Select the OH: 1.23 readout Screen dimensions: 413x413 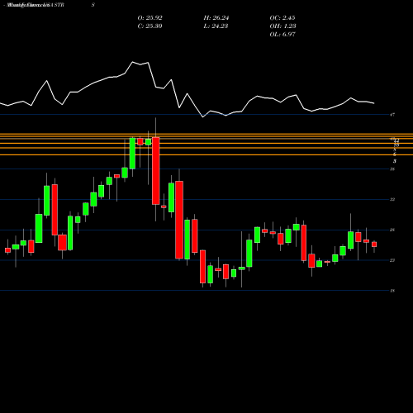[282, 26]
